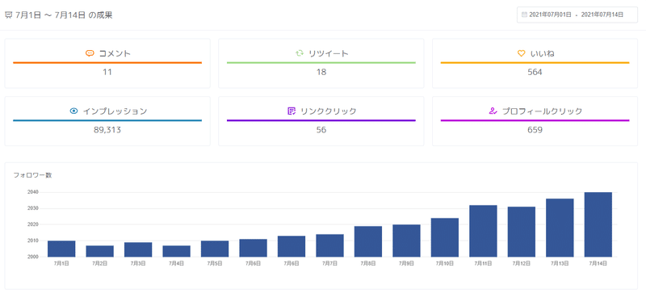
Task: Click the impressions eye icon
Action: 73,111
